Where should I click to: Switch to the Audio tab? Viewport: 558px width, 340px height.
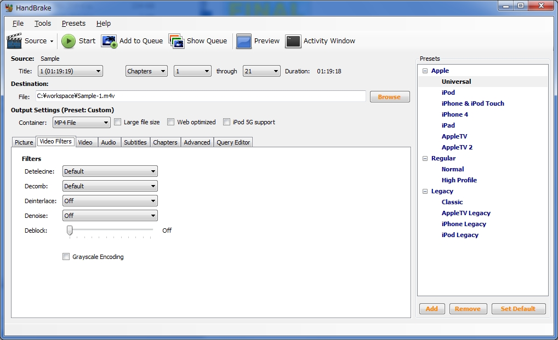pos(109,142)
